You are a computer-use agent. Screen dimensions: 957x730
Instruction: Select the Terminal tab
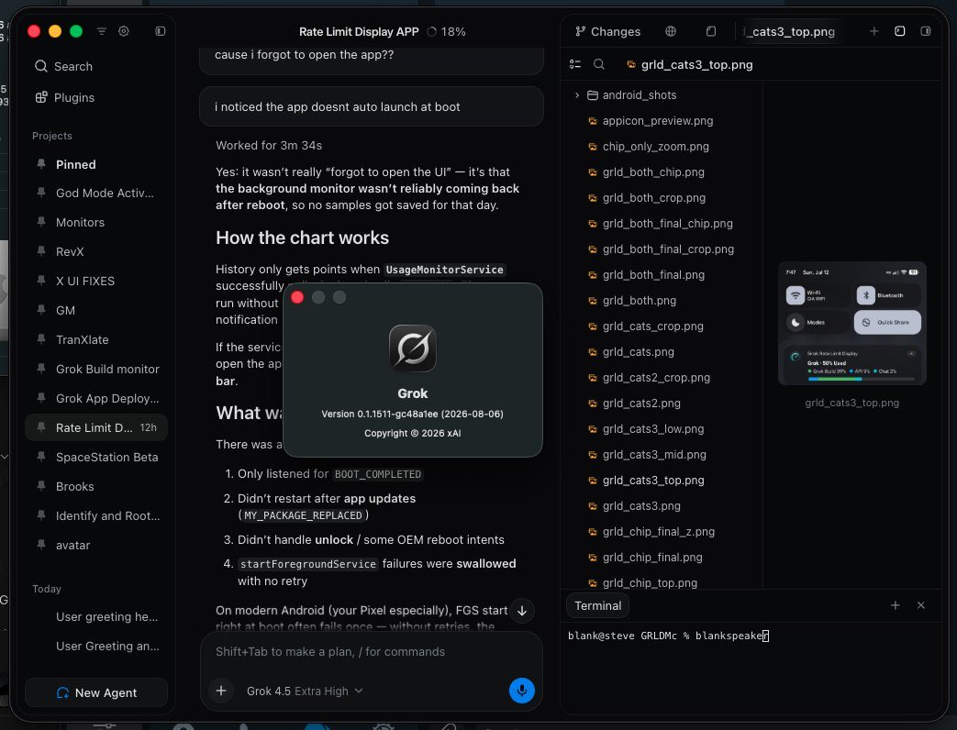click(598, 605)
